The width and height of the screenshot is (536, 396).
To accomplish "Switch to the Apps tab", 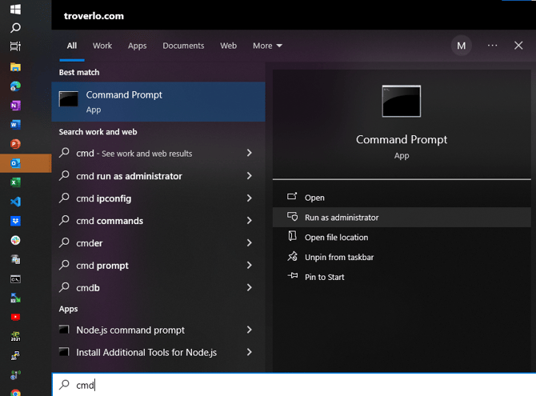I will [137, 46].
